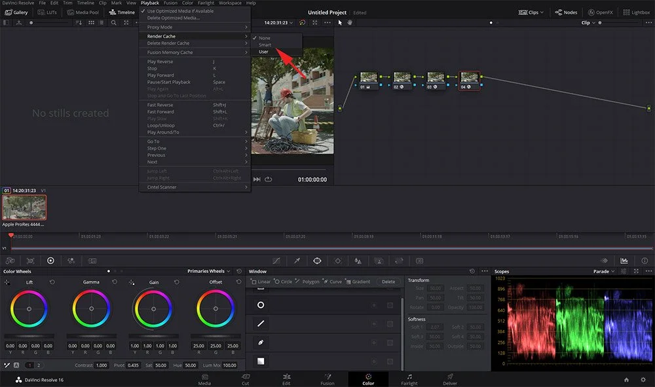
Task: Select the Circle window shape
Action: (284, 282)
